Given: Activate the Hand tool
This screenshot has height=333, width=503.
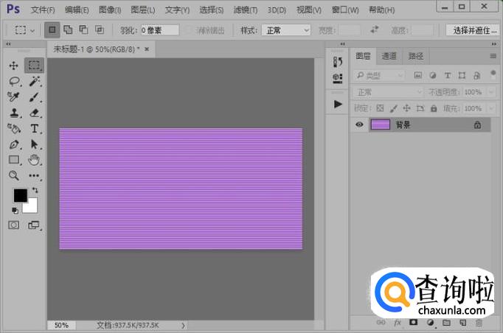Looking at the screenshot, I should [x=34, y=160].
